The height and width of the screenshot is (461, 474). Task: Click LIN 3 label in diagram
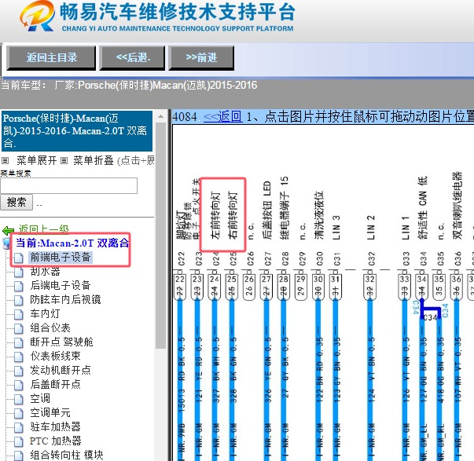click(x=336, y=228)
